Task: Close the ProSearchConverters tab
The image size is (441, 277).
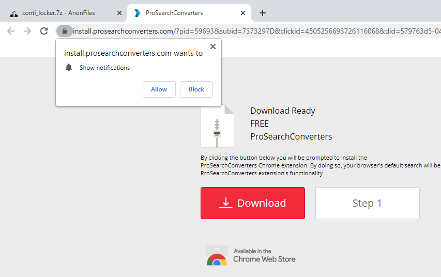Action: click(x=243, y=13)
